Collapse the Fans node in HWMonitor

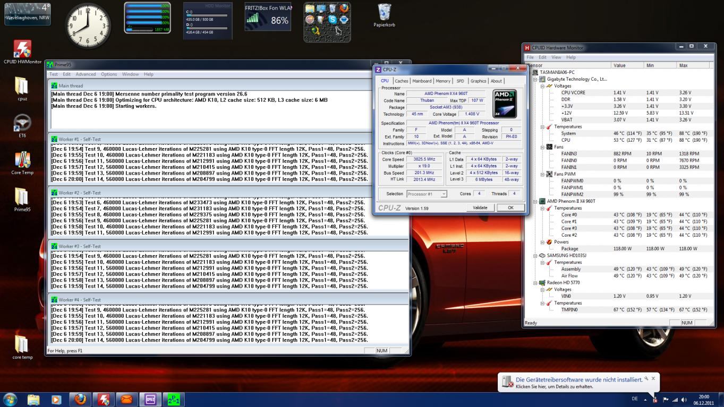(542, 147)
